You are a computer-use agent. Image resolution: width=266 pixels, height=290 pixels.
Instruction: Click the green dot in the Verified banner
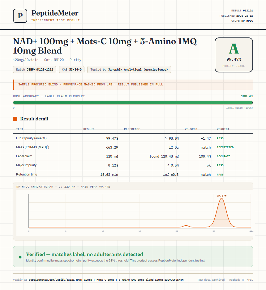(20, 257)
